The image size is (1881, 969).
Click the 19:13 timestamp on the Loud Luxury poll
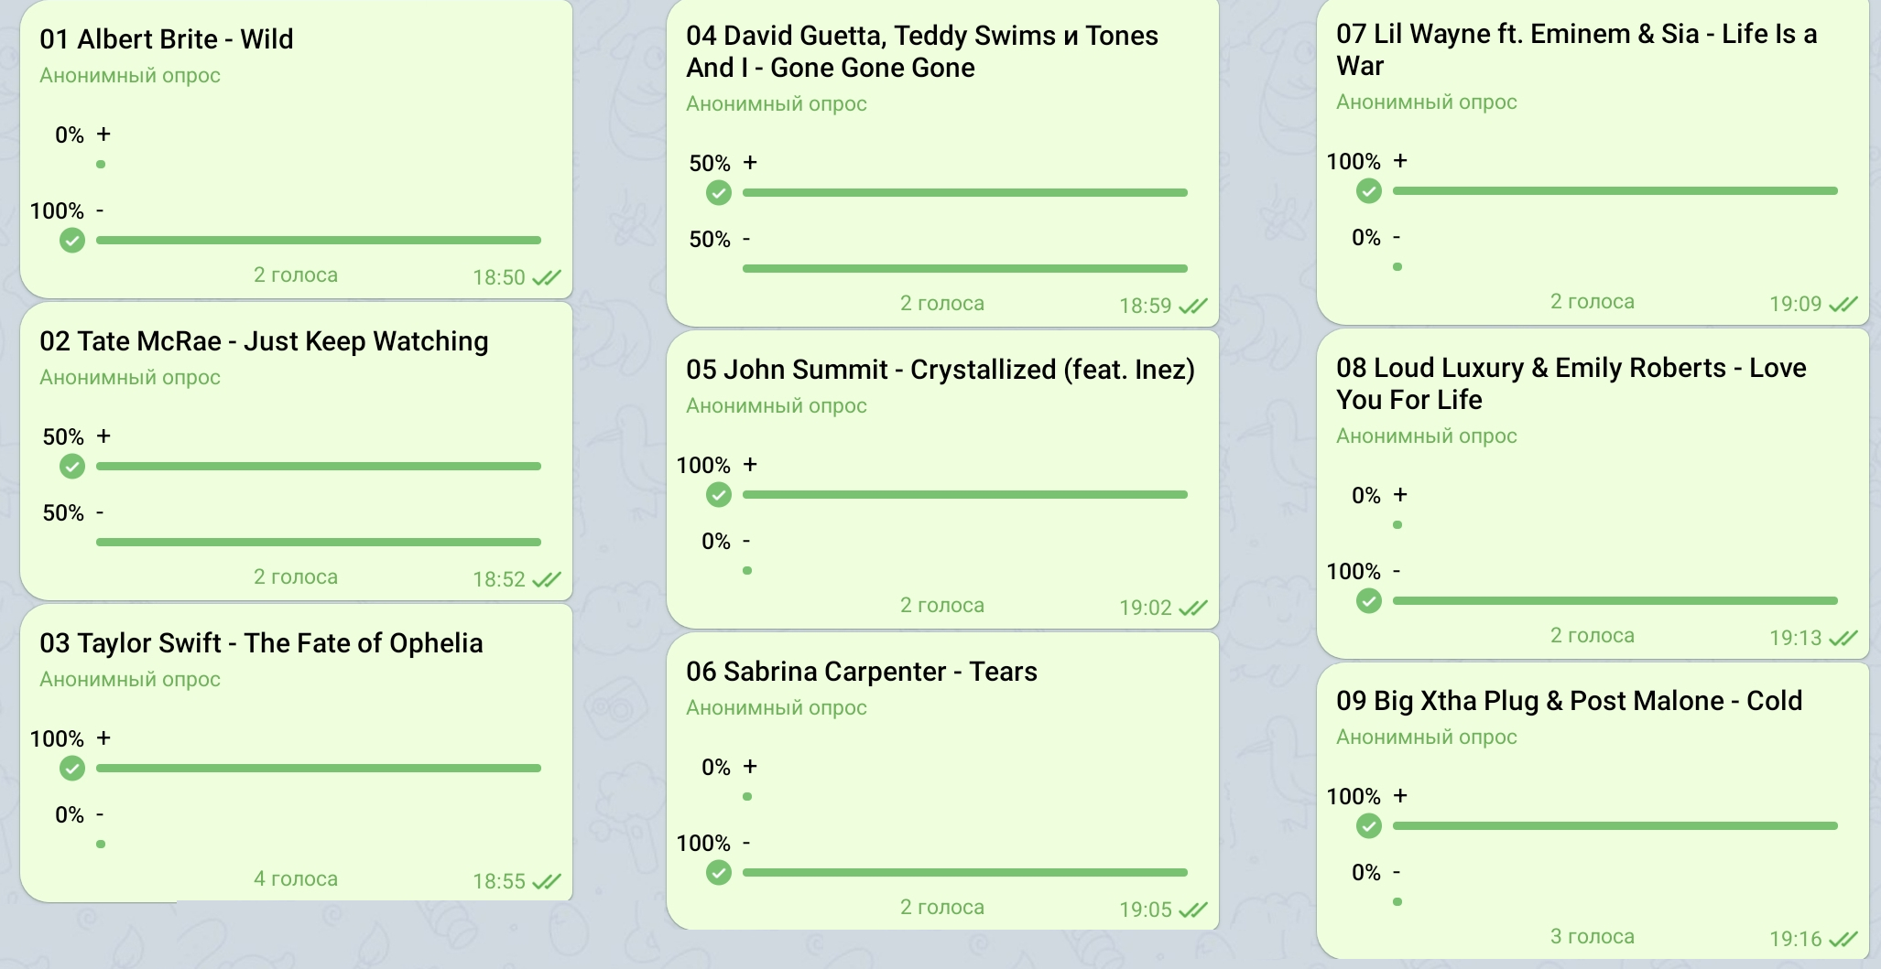click(x=1795, y=638)
